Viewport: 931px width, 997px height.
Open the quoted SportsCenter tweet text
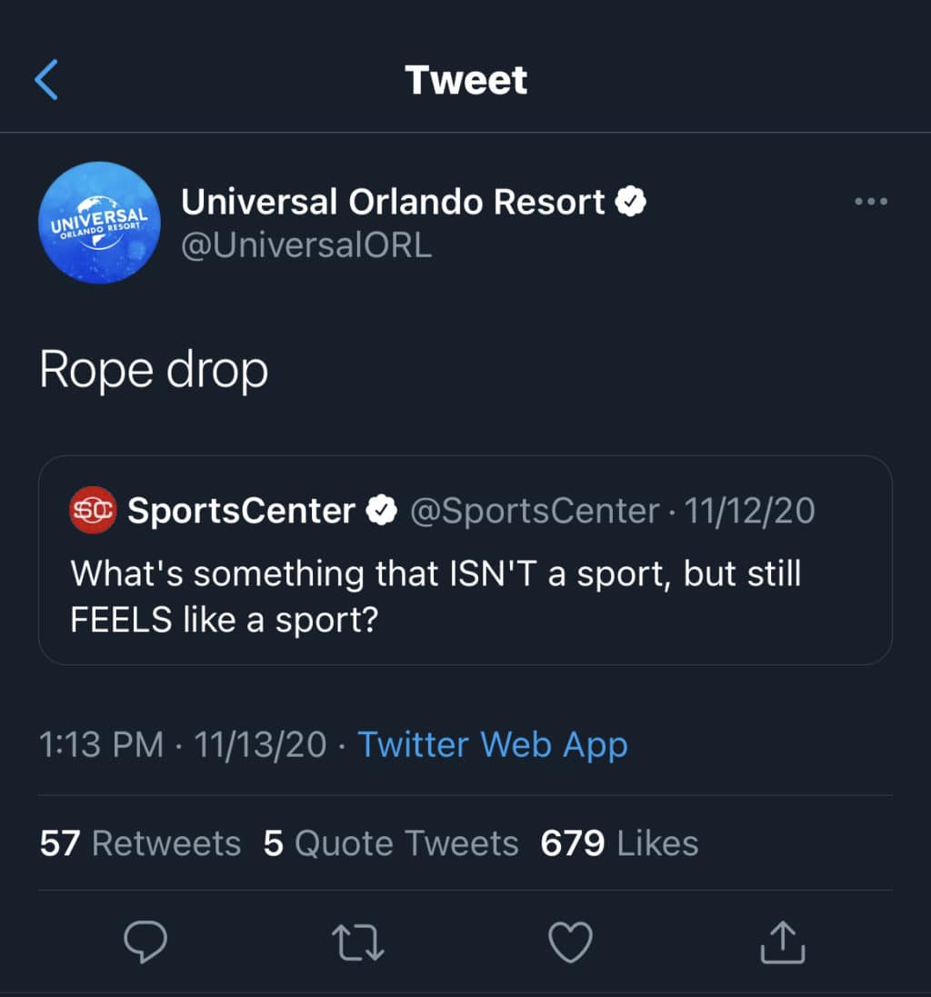[x=435, y=596]
